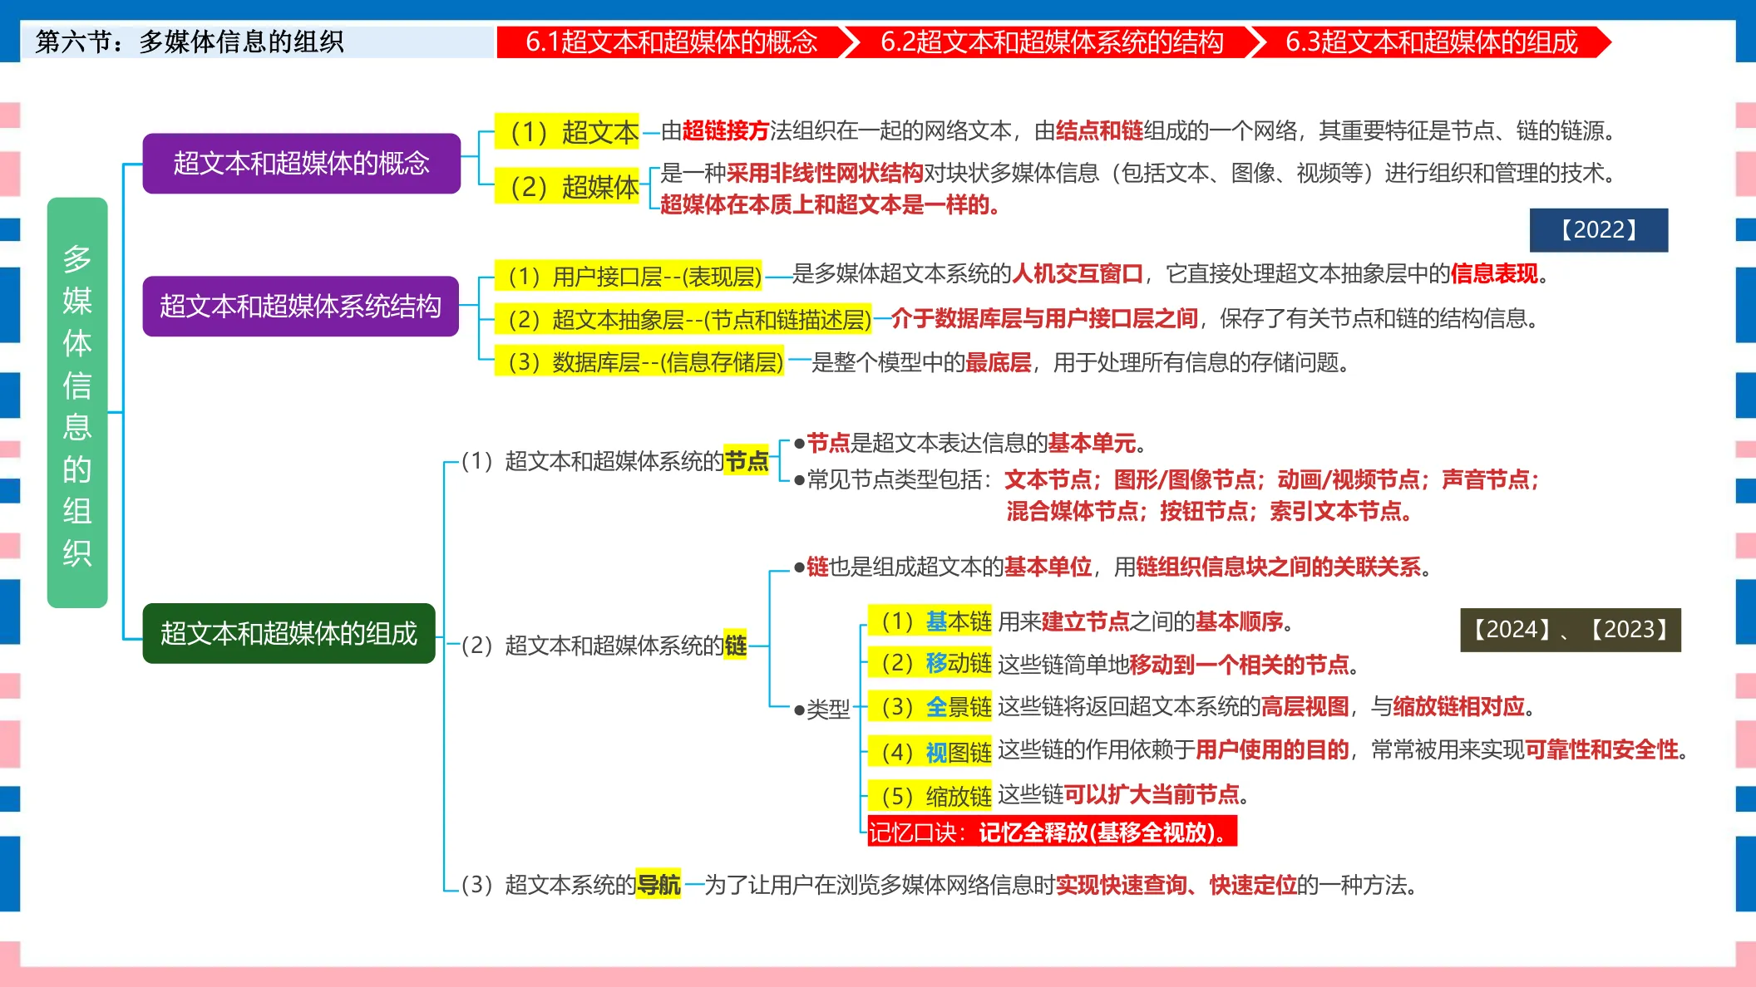Screen dimensions: 1756x987
Task: Select the yellow item (1) 基本链
Action: tap(930, 621)
